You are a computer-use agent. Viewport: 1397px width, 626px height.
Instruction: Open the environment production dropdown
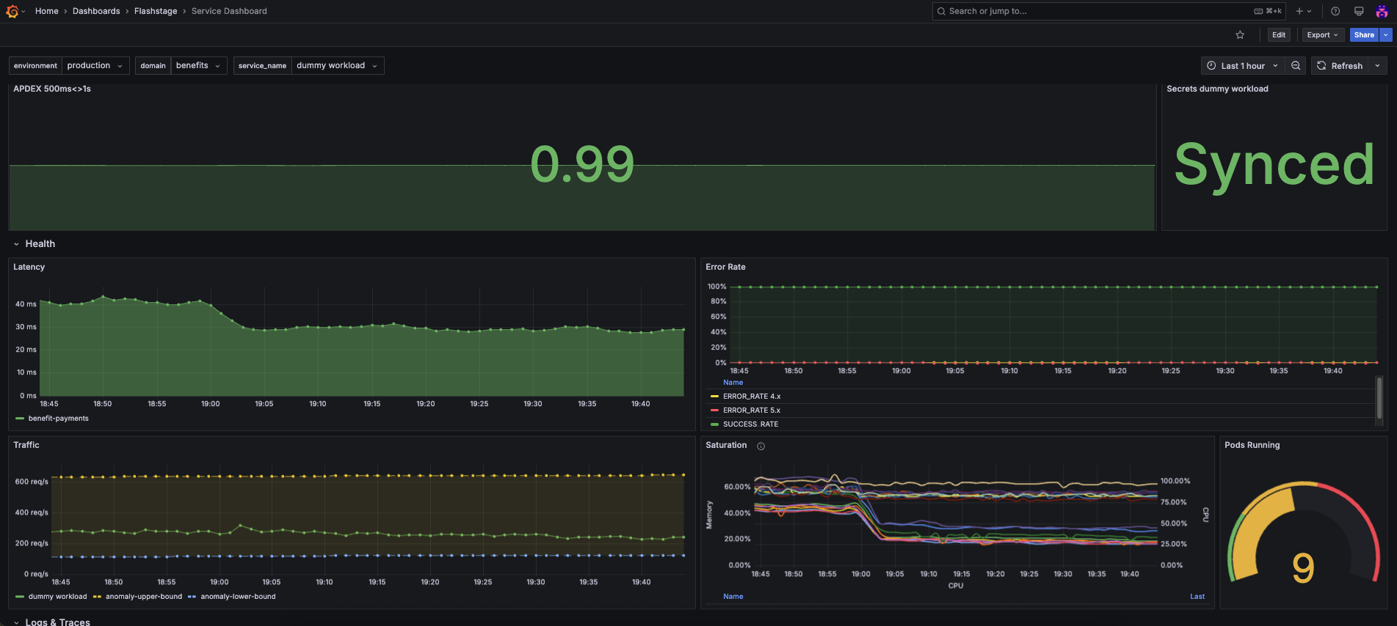coord(95,66)
